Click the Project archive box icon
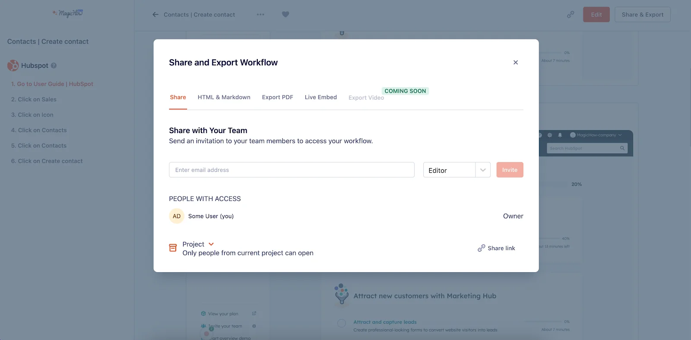Screen dimensions: 691x340 tap(173, 248)
